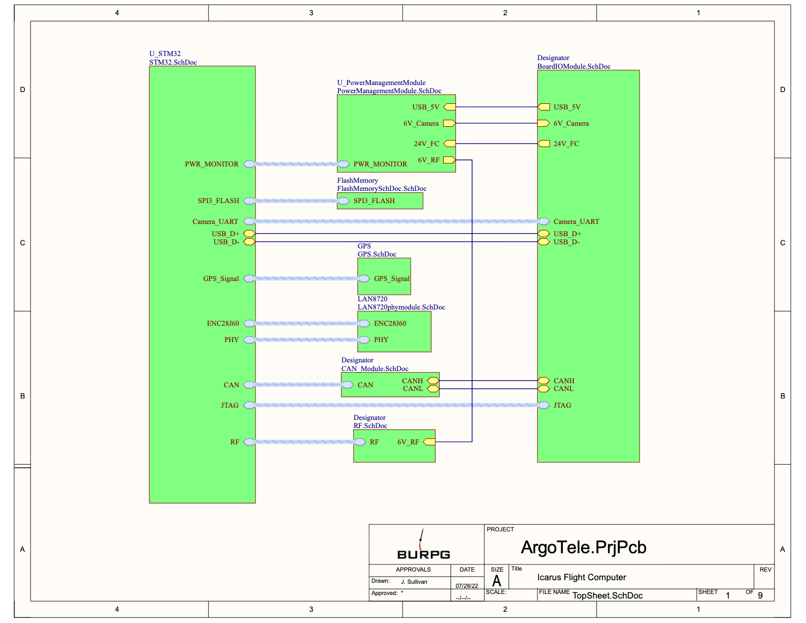Select the LAN8720 designator label
This screenshot has width=806, height=623.
[372, 299]
